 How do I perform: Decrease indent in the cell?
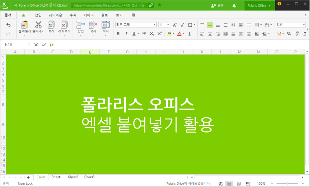(x=257, y=34)
